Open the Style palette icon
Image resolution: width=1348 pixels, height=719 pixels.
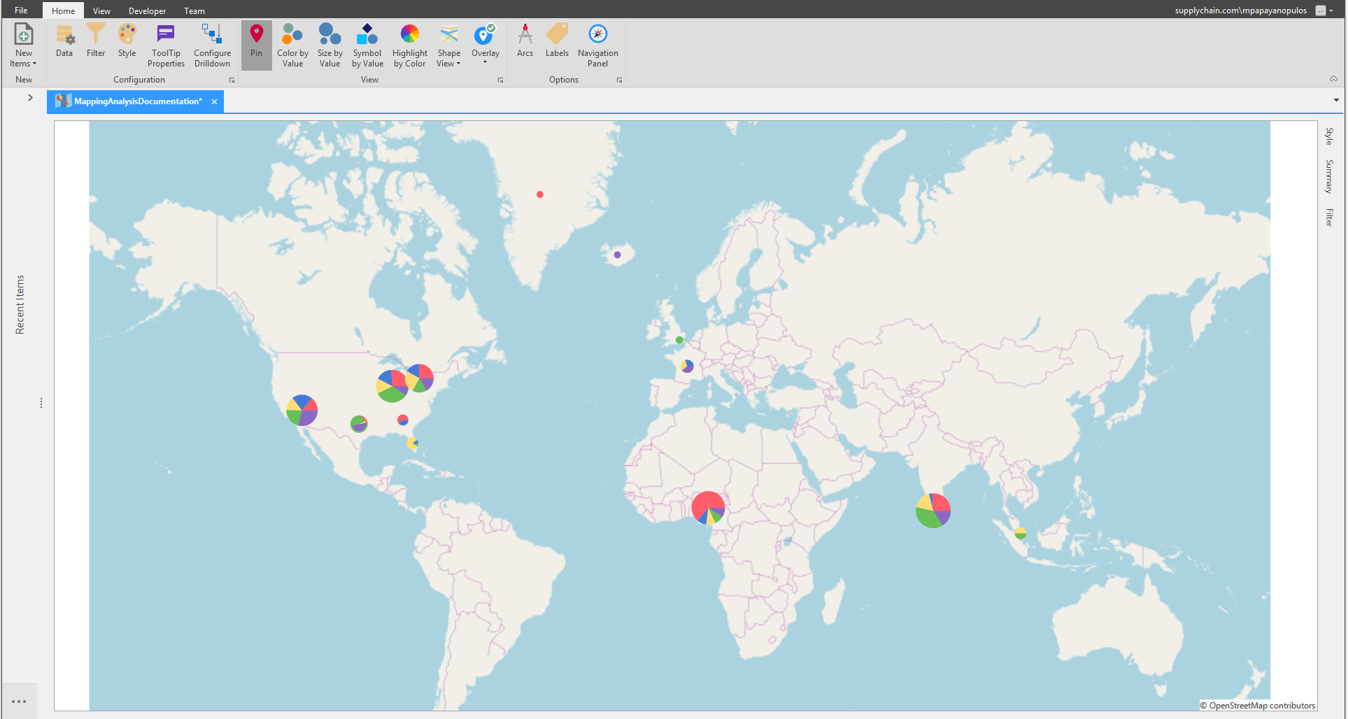click(127, 41)
